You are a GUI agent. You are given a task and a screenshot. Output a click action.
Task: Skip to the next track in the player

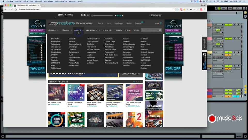tap(88, 15)
